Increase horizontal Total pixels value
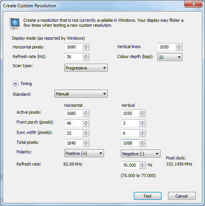 tap(86, 142)
